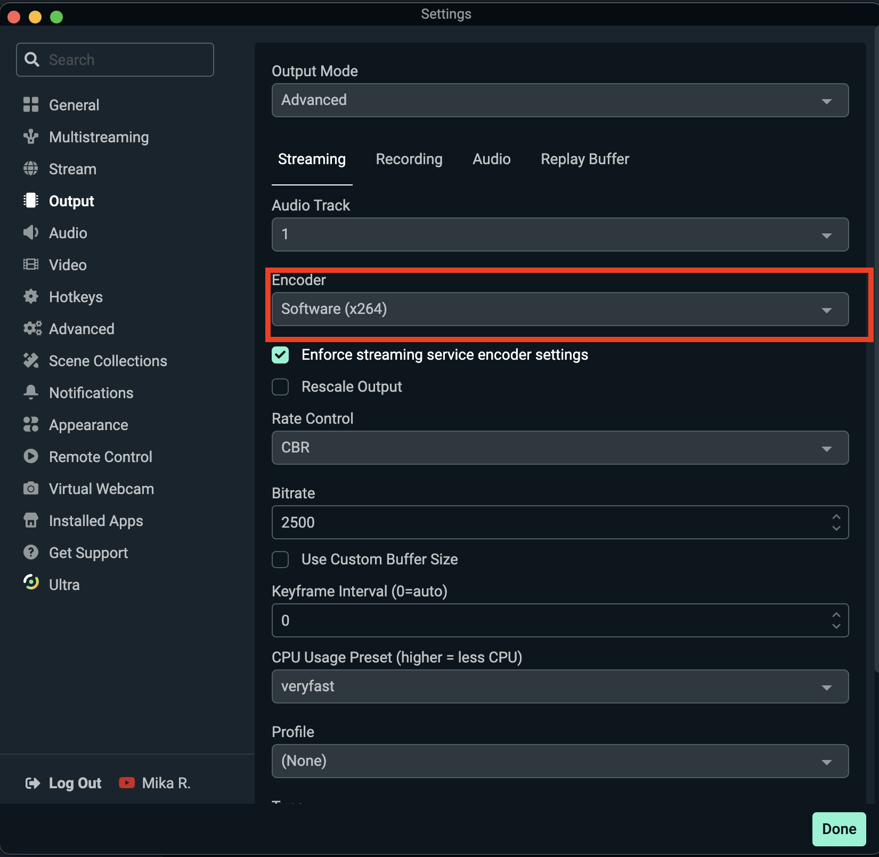Open Multistreaming settings section
The height and width of the screenshot is (857, 879).
coord(99,137)
